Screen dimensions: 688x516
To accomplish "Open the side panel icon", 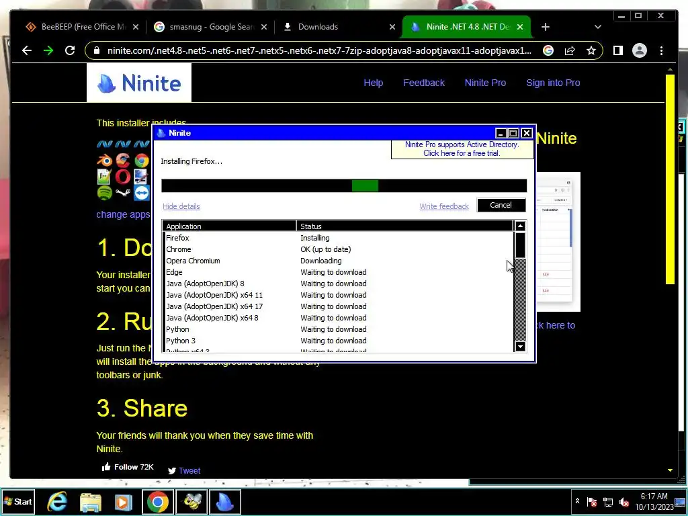I will 618,50.
